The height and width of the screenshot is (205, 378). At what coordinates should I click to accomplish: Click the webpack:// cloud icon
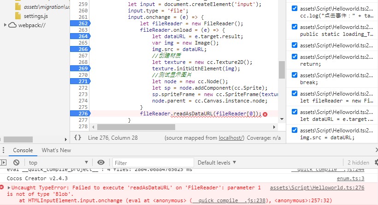click(x=12, y=25)
